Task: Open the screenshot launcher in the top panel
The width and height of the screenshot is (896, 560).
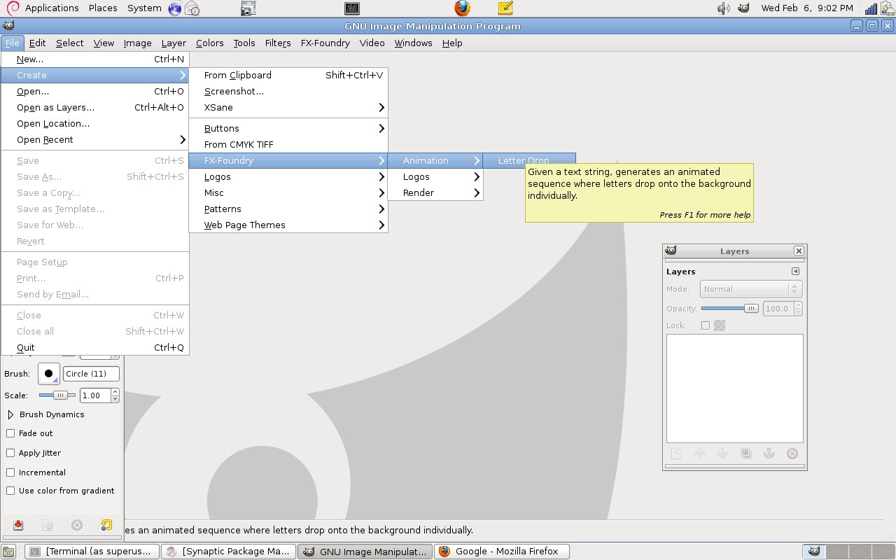Action: [248, 8]
